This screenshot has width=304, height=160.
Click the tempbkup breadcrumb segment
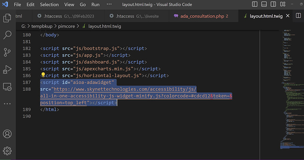click(x=42, y=26)
